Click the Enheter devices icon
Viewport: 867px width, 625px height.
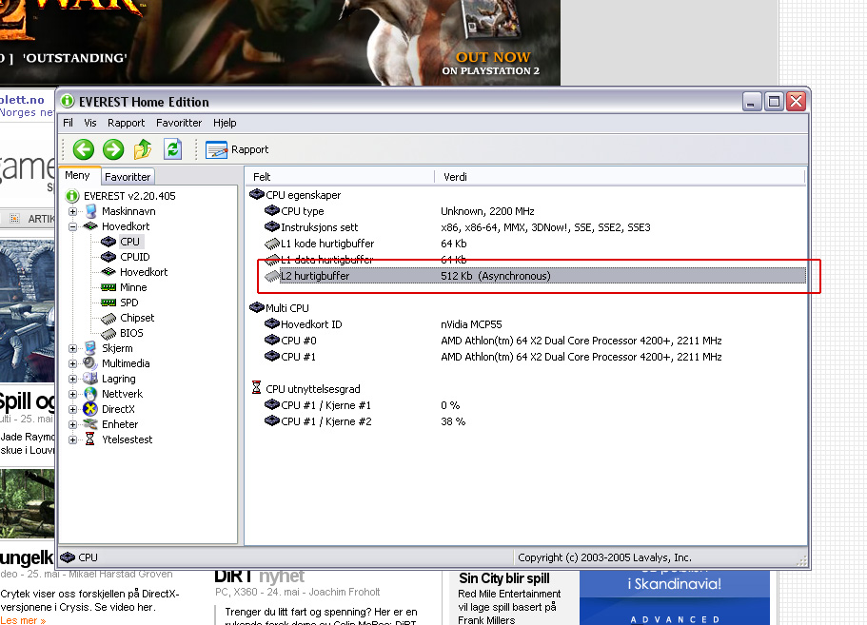tap(90, 424)
